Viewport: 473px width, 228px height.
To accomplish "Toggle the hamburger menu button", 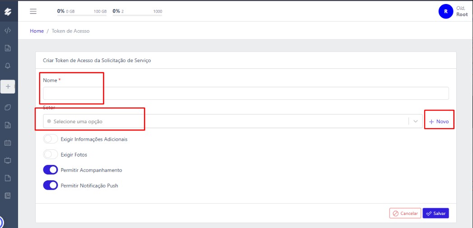I will click(x=33, y=12).
